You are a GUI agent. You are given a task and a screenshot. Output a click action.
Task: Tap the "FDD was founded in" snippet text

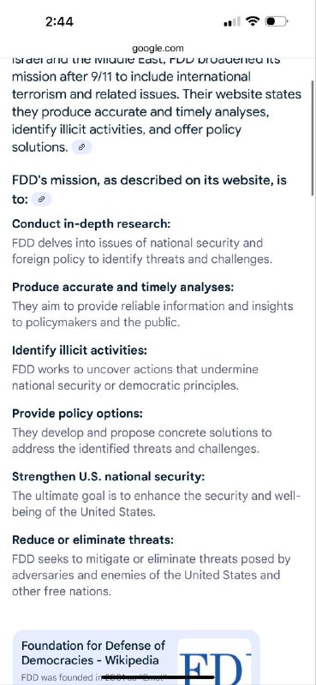(x=61, y=678)
